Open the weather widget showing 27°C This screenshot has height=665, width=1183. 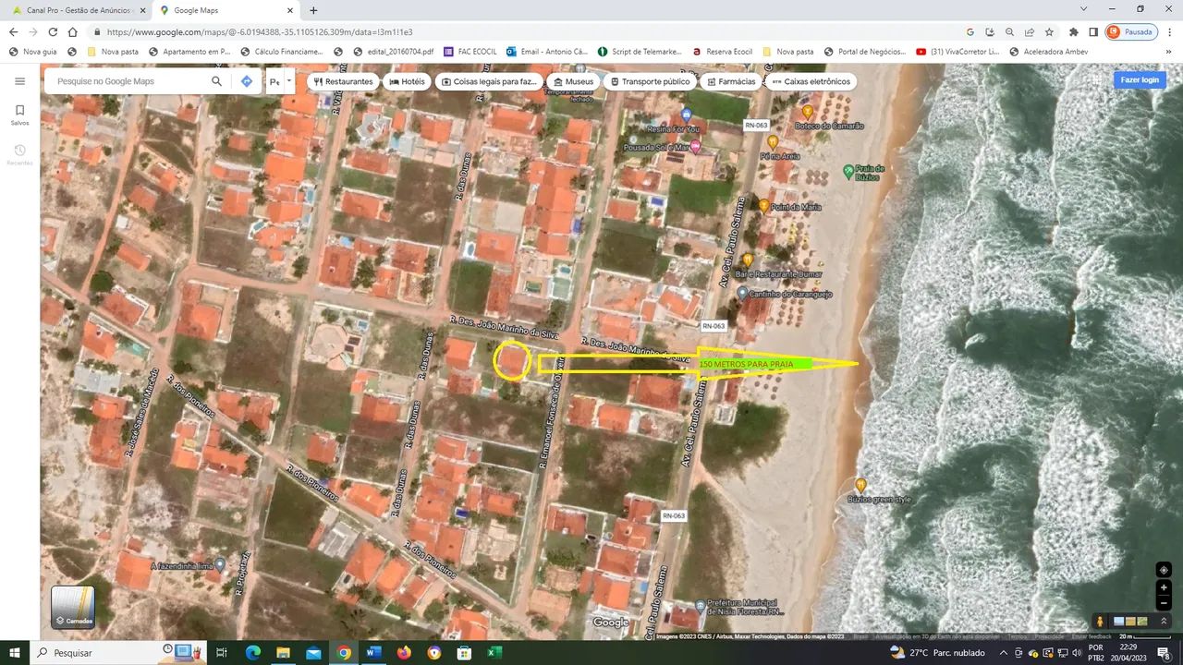[937, 652]
